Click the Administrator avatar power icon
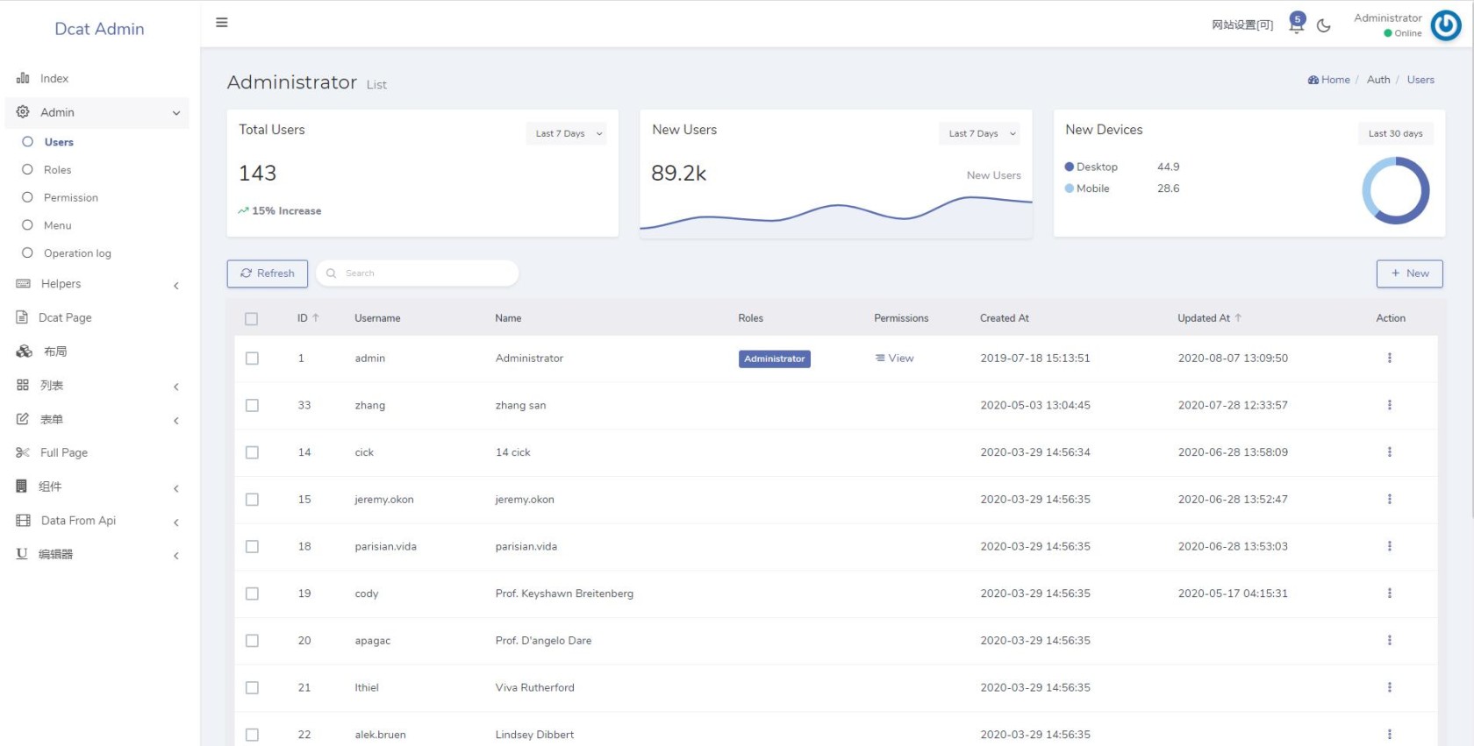 click(1446, 25)
